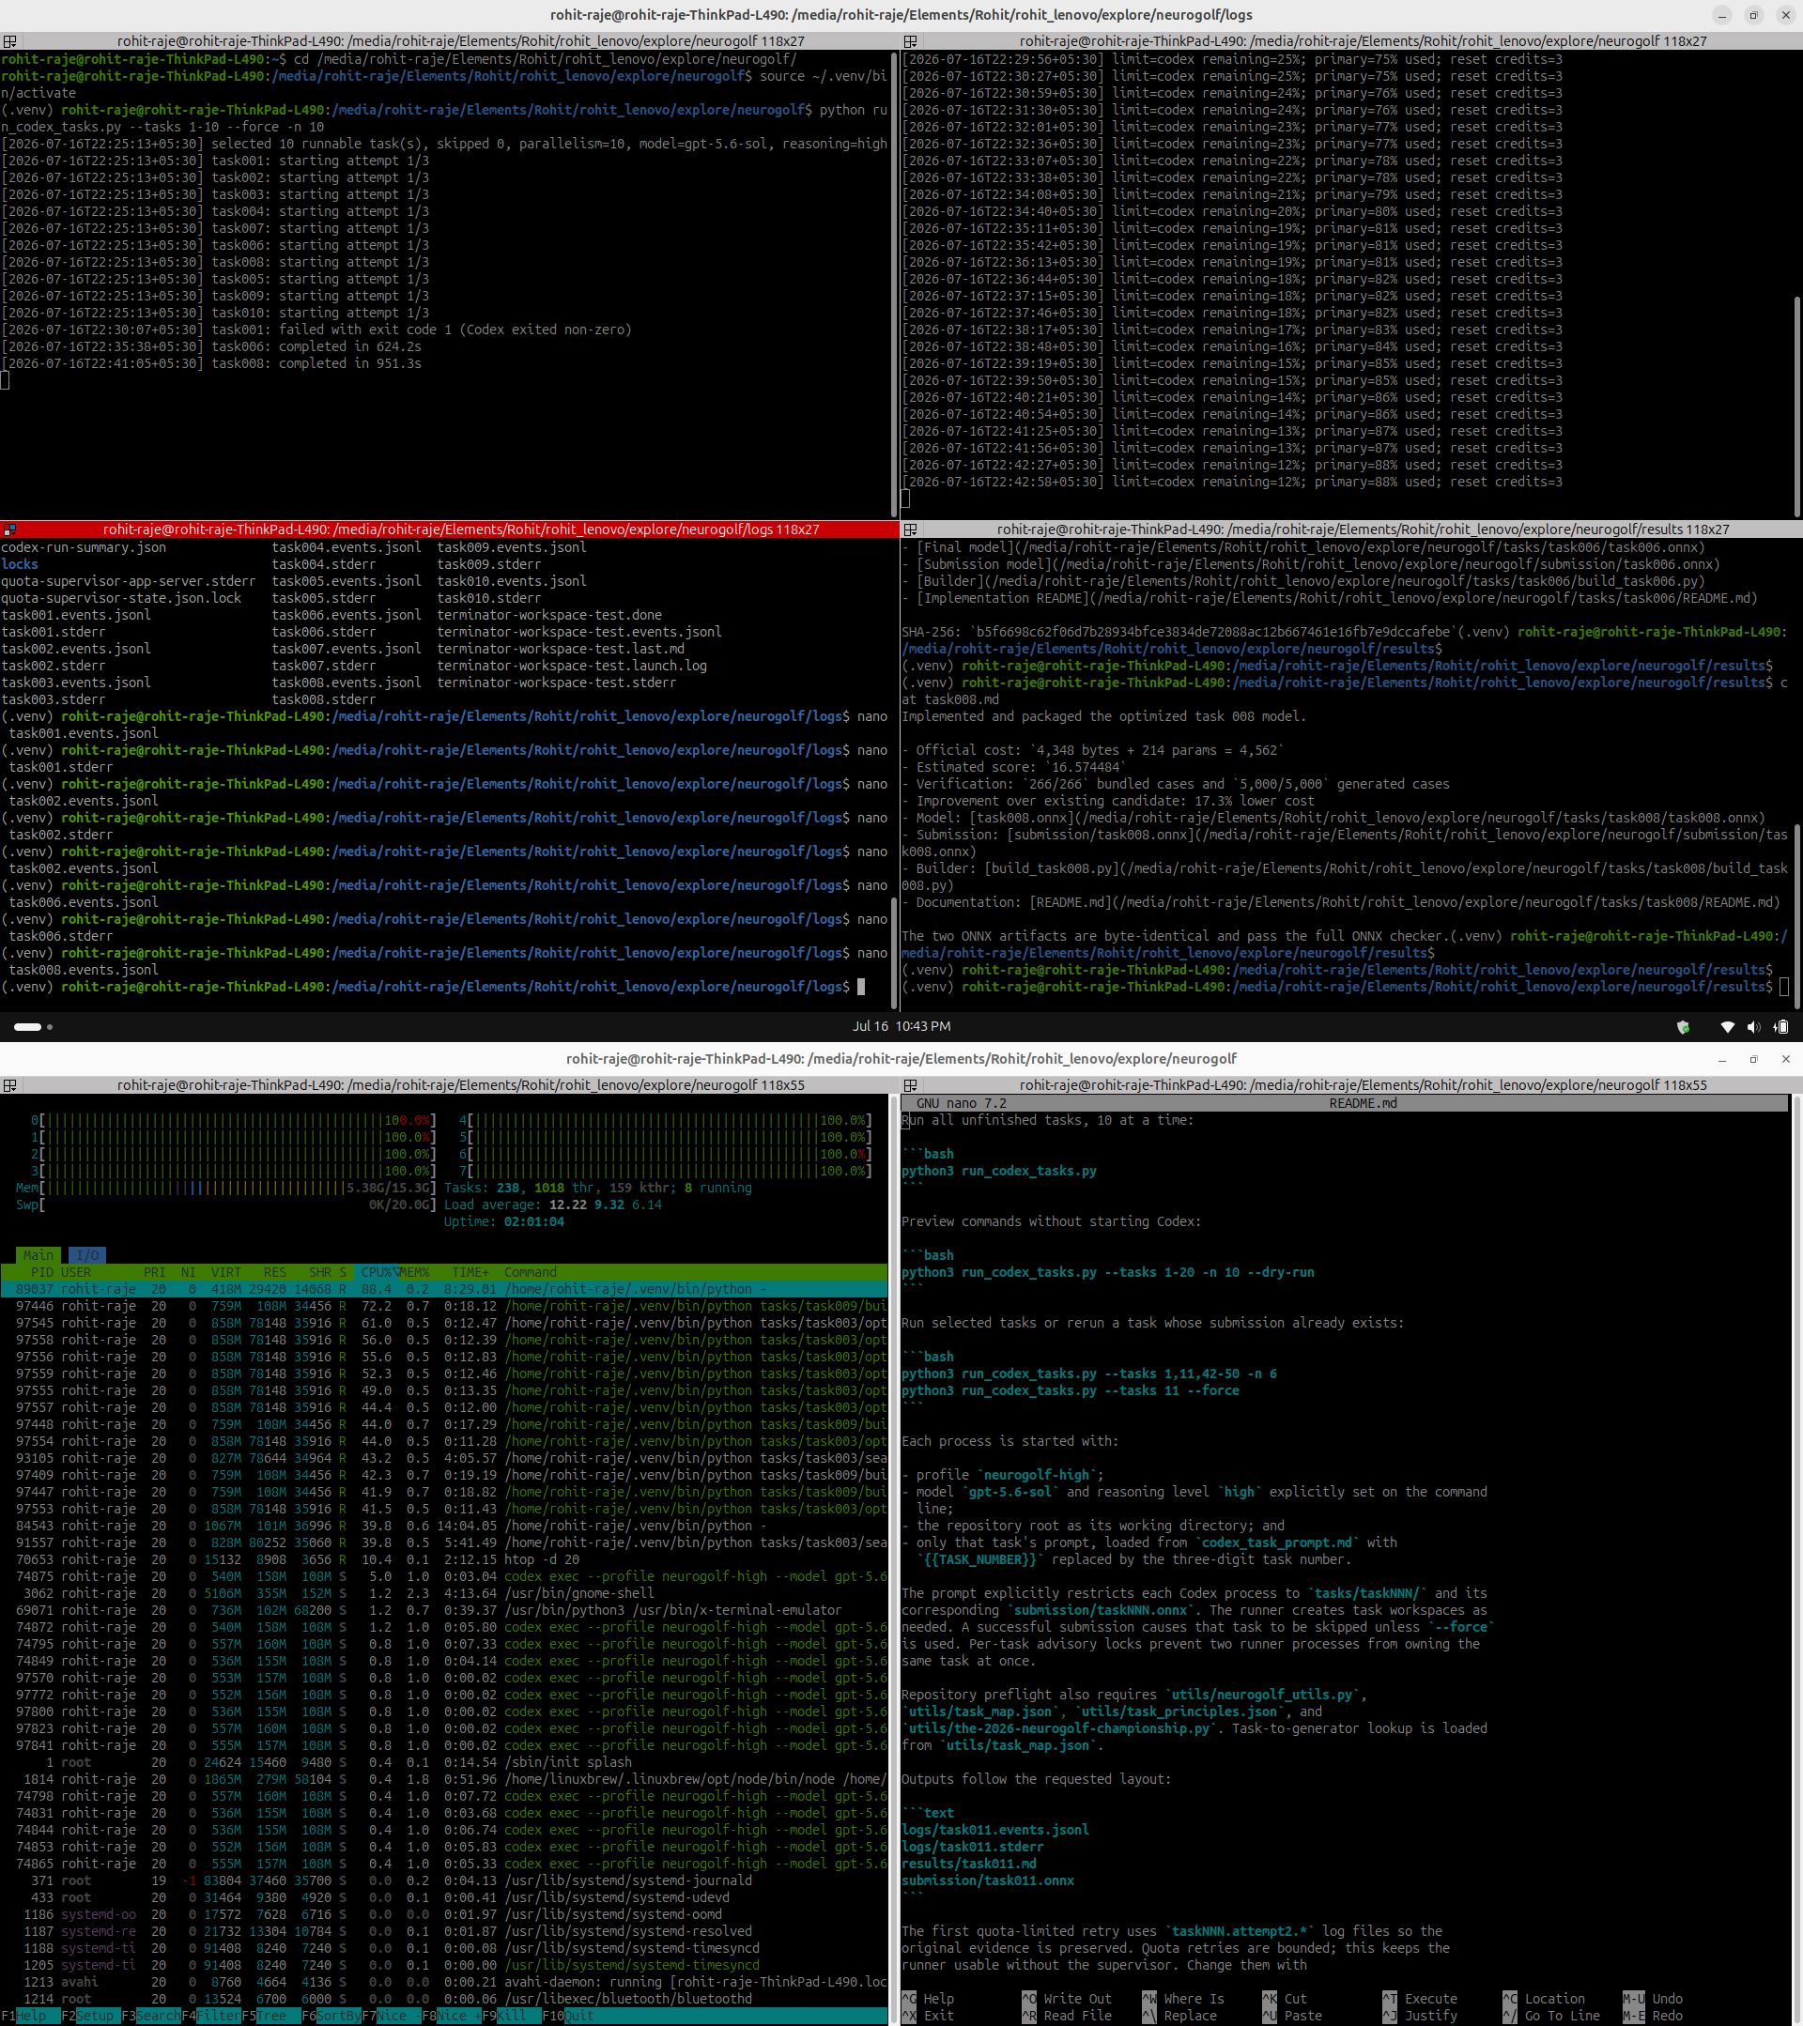Open group menu icon of run_codex_tasks output pane
Screen dimensions: 1803x2026
10,41
